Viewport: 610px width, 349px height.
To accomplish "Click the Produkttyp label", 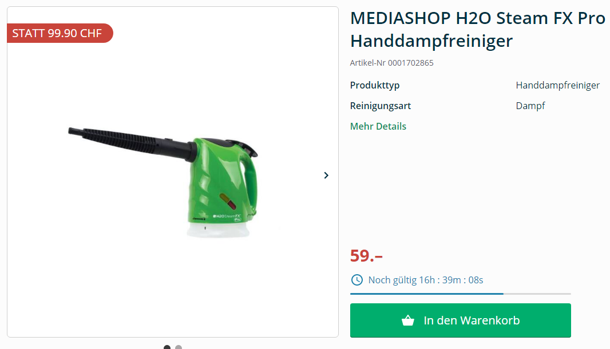I will (375, 85).
